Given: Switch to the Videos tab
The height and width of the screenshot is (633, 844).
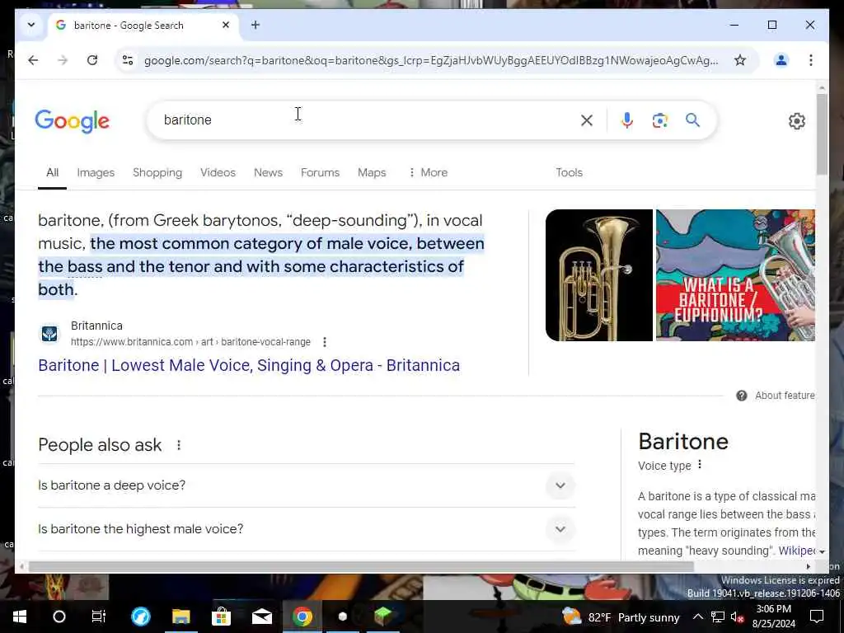Looking at the screenshot, I should tap(218, 173).
